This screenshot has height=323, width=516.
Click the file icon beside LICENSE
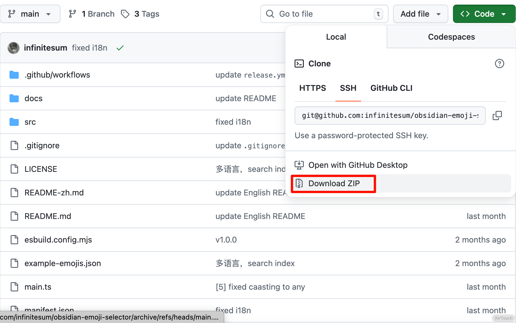pyautogui.click(x=14, y=169)
